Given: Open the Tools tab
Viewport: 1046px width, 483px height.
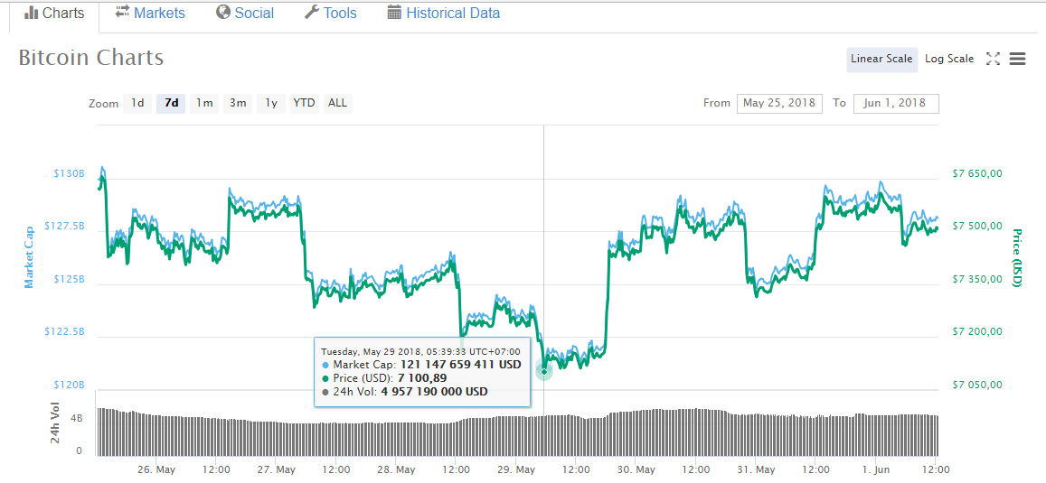Looking at the screenshot, I should tap(330, 13).
